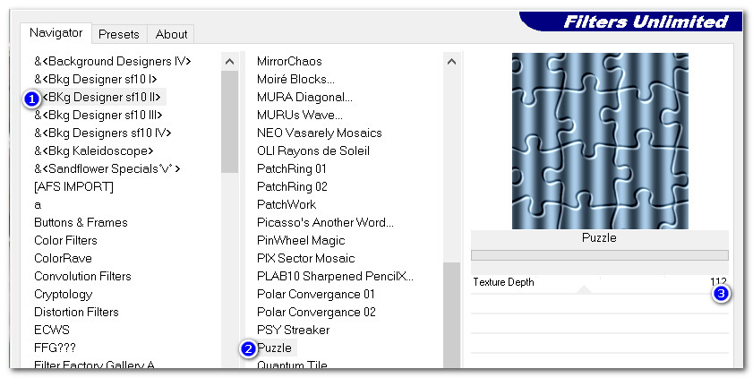Select Convolution Filters in category list
The width and height of the screenshot is (753, 378).
(x=82, y=276)
